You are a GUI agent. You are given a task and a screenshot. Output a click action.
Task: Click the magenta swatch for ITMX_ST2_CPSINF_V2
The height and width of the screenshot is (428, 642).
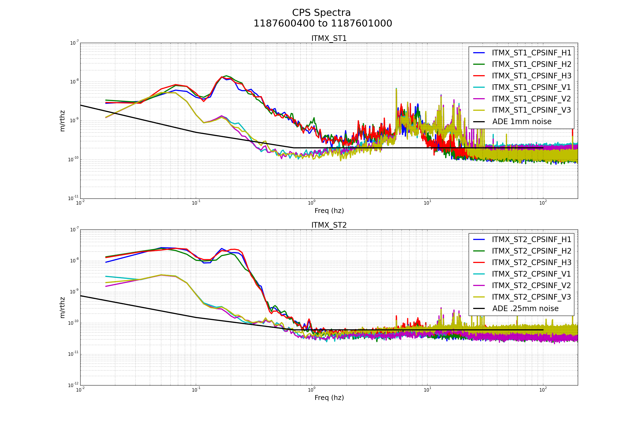[479, 285]
